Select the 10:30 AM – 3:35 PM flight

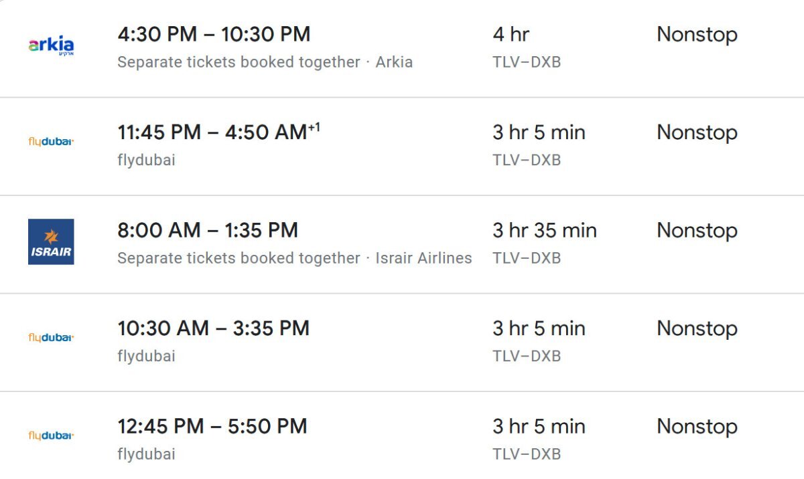402,343
